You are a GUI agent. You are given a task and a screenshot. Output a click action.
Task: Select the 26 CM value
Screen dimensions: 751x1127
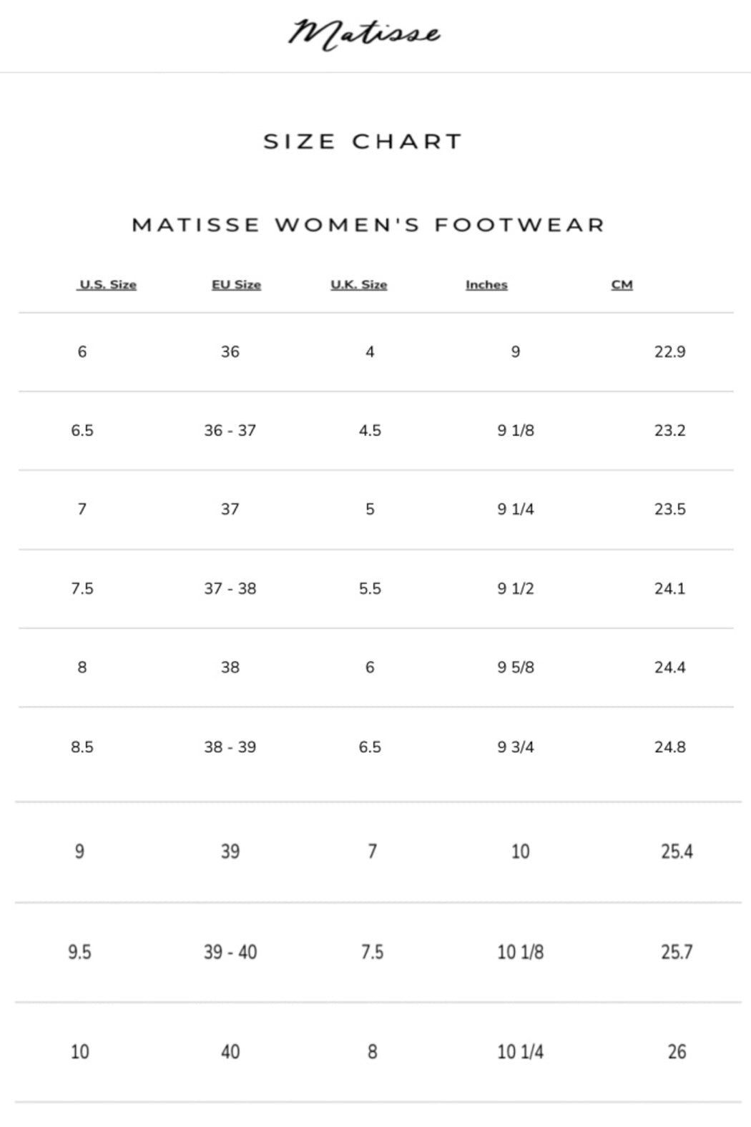tap(677, 1052)
